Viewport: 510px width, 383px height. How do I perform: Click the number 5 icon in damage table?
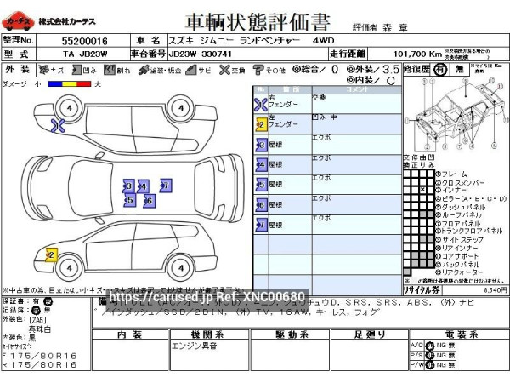point(262,185)
